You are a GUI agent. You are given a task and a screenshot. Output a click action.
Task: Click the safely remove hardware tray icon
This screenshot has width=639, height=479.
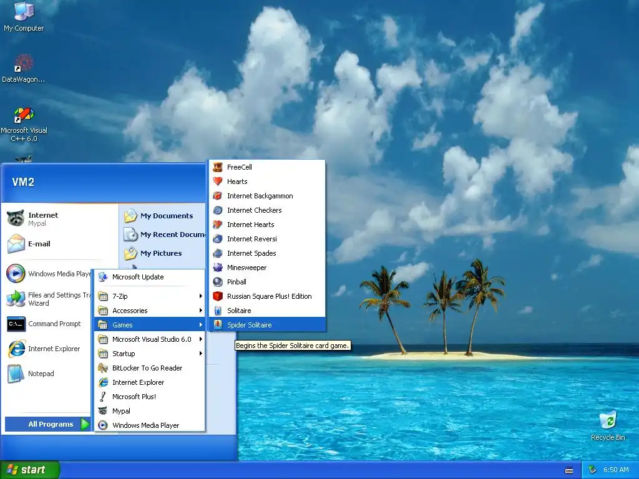593,470
